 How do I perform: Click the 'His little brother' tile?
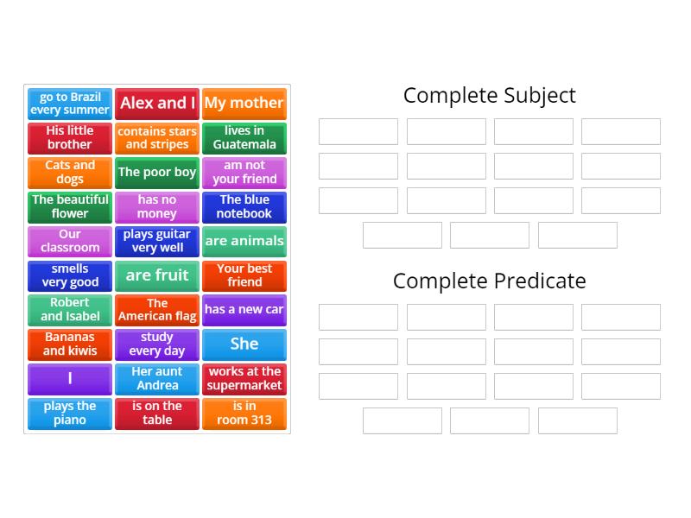tap(70, 138)
